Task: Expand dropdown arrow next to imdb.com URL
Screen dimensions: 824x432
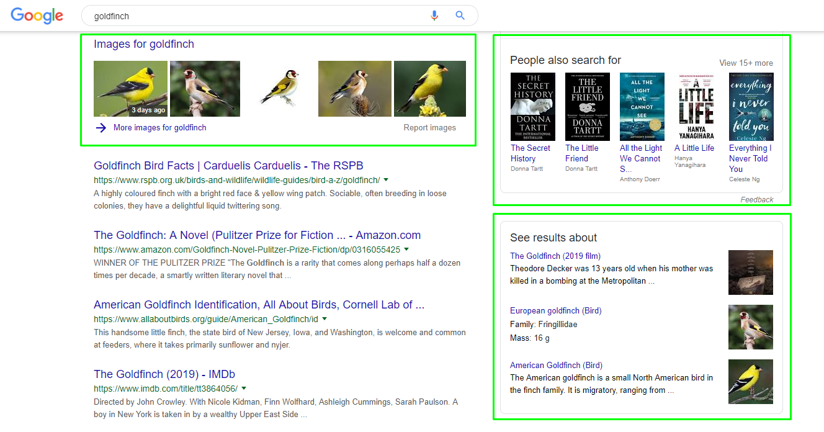Action: (x=243, y=389)
